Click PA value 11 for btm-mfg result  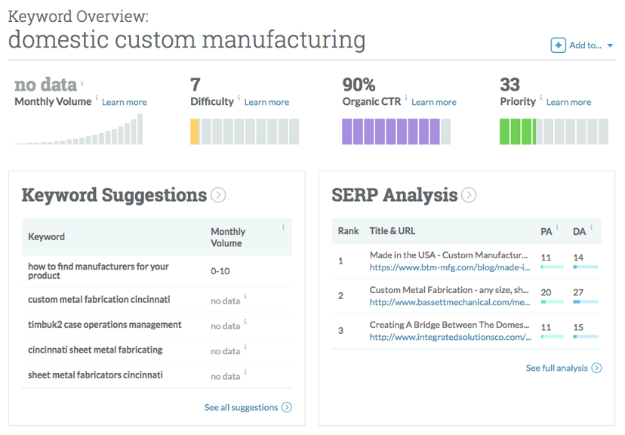coord(546,258)
